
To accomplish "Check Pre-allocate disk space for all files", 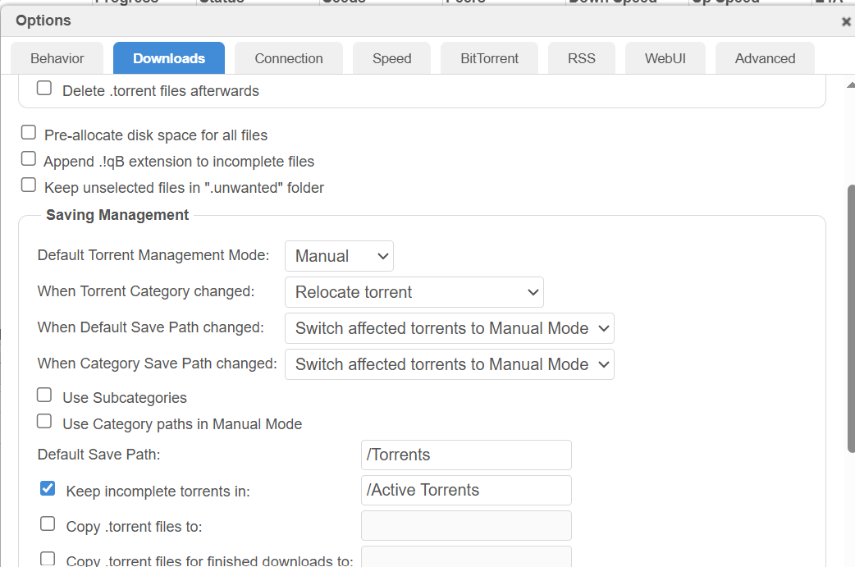I will tap(29, 133).
